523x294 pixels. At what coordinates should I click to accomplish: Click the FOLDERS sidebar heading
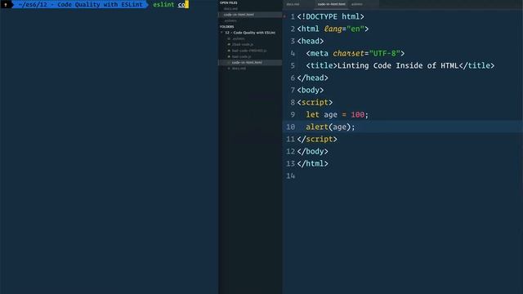click(227, 27)
